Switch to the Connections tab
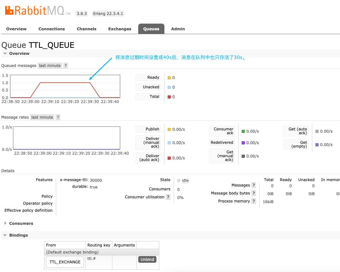 click(52, 29)
